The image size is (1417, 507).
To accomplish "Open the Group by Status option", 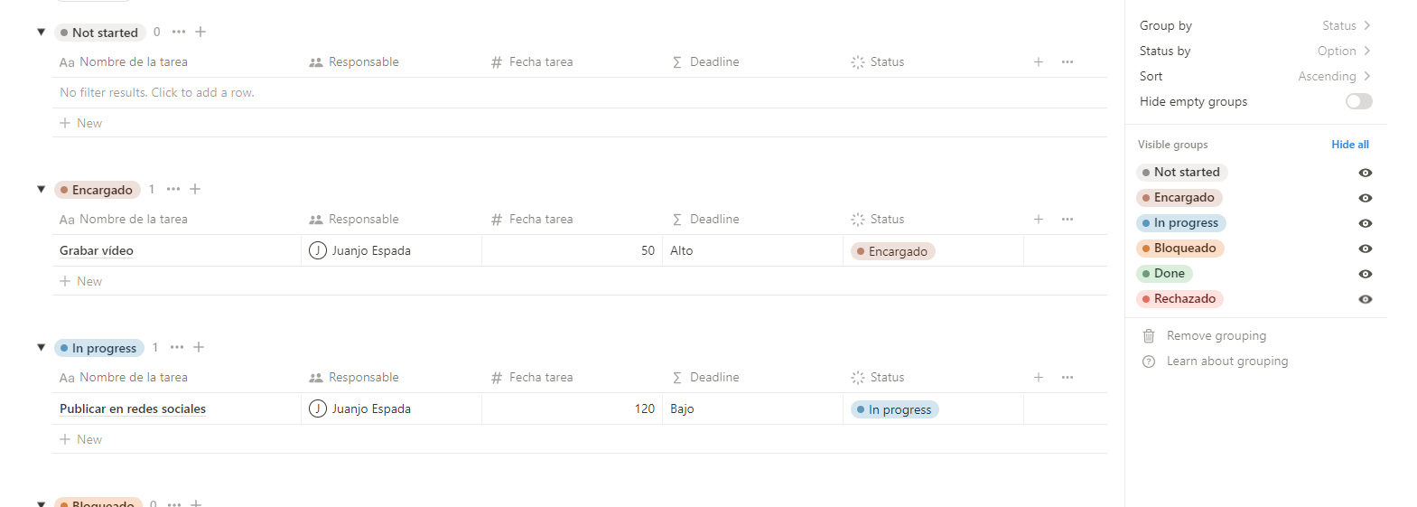I will [1346, 25].
